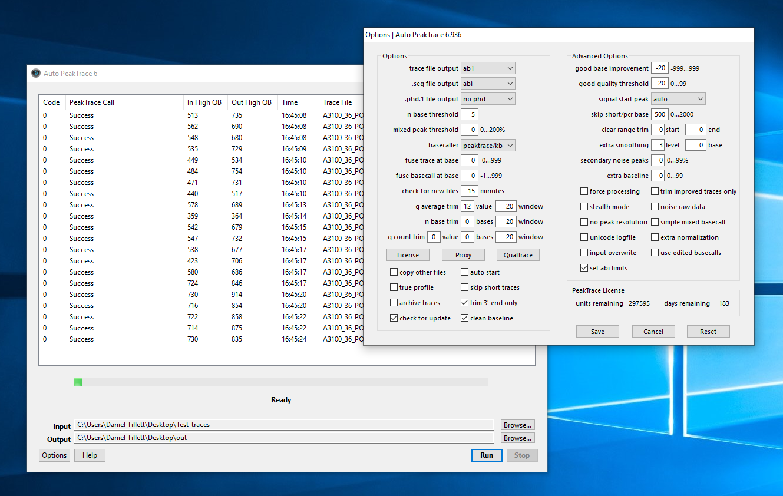Click the PeakTrace Call column header
783x496 pixels.
(x=124, y=102)
